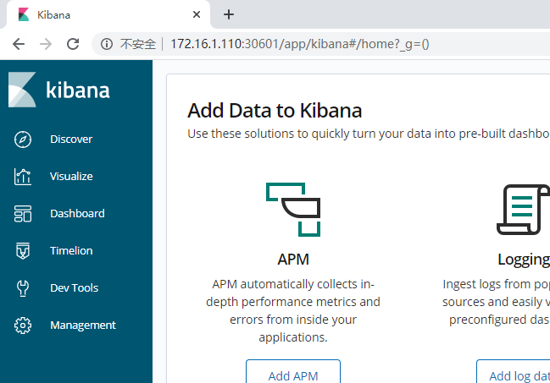
Task: Open Dev Tools via the wrench icon
Action: pos(23,288)
